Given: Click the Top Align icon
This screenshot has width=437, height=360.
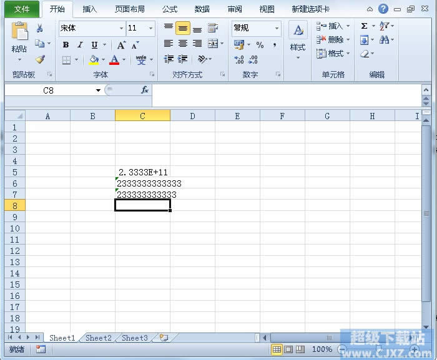Looking at the screenshot, I should (x=169, y=27).
